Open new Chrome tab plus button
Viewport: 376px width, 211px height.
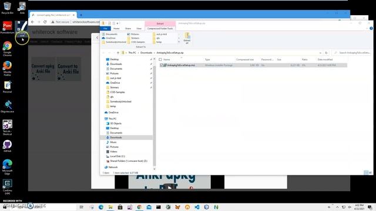[81, 15]
